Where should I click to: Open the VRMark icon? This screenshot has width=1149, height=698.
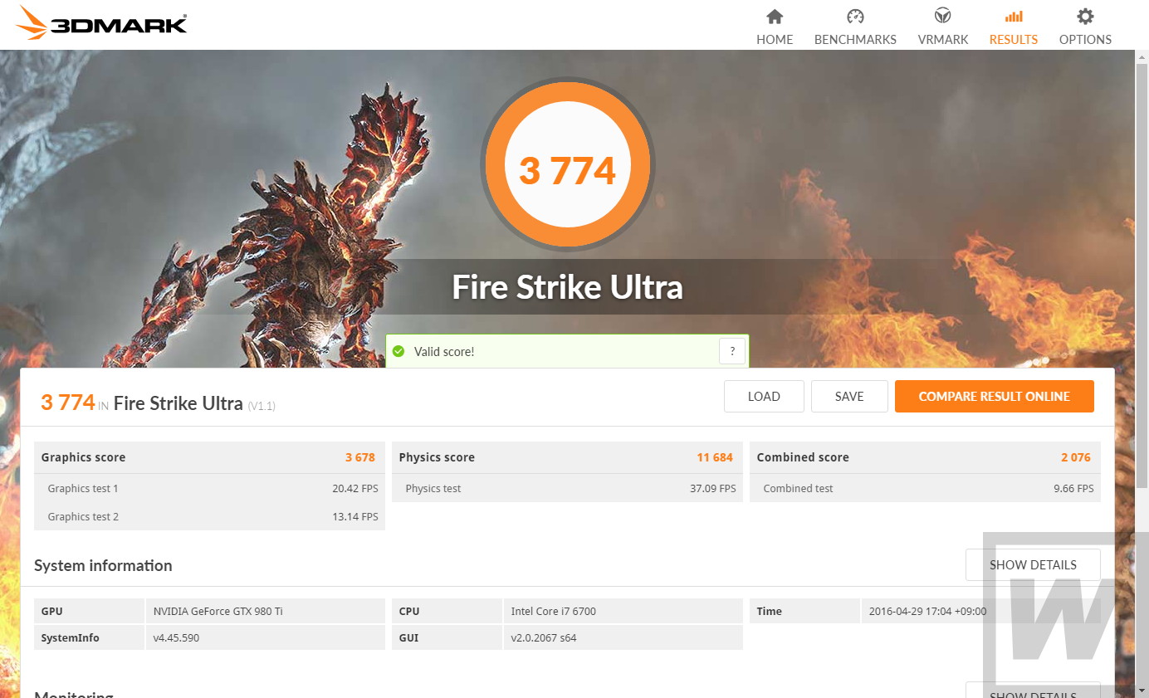pyautogui.click(x=943, y=17)
